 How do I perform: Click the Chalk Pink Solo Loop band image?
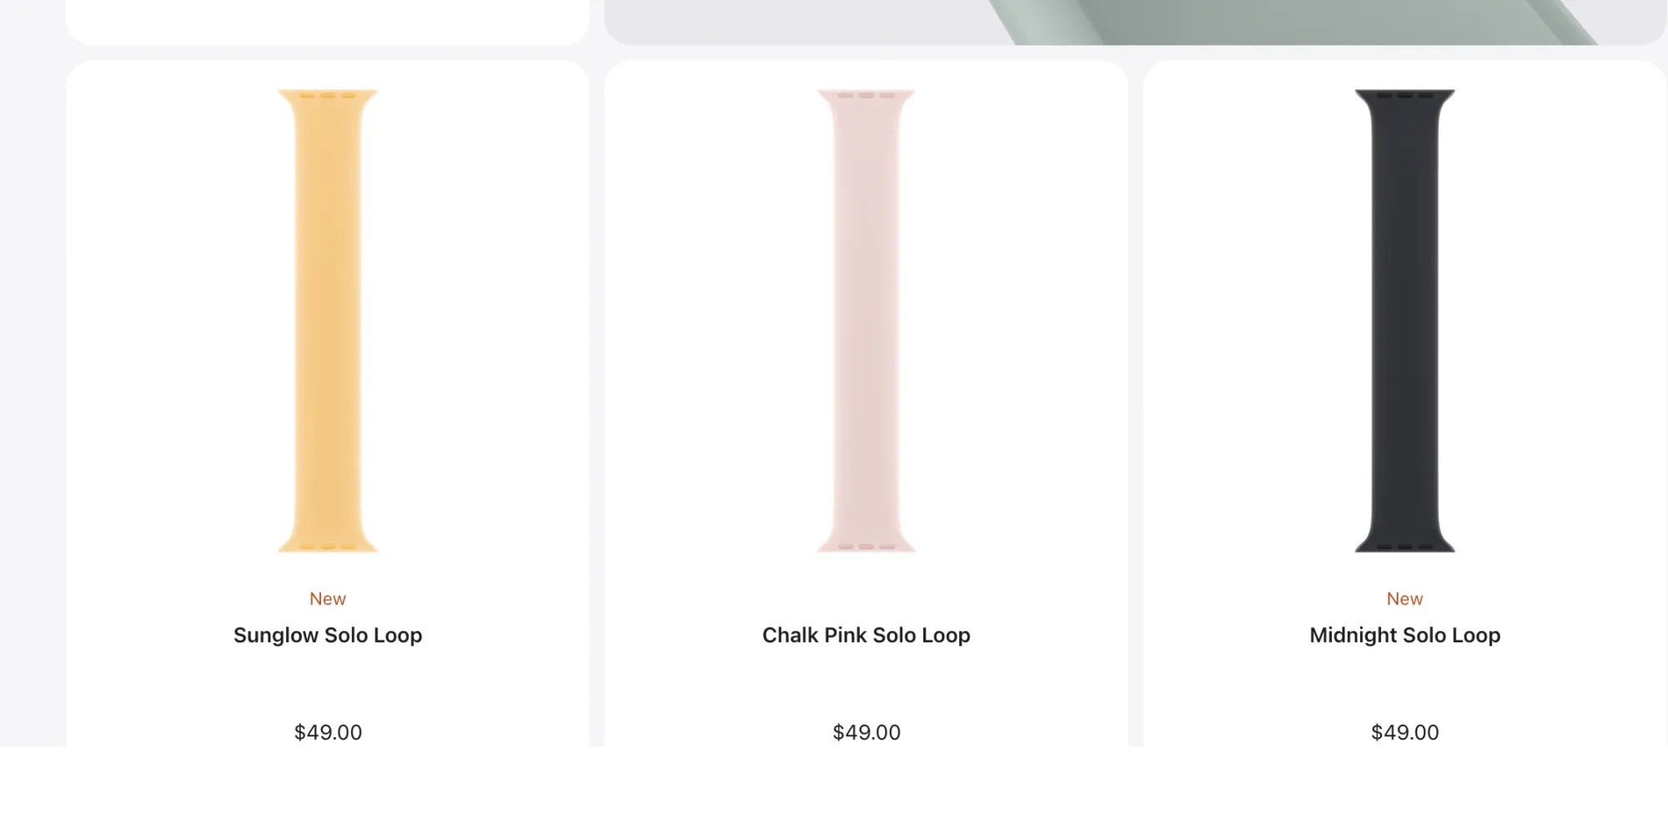(867, 321)
